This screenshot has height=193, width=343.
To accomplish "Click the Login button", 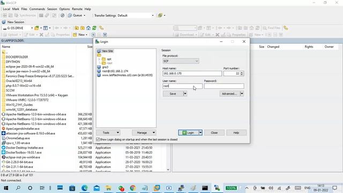I will click(x=188, y=132).
